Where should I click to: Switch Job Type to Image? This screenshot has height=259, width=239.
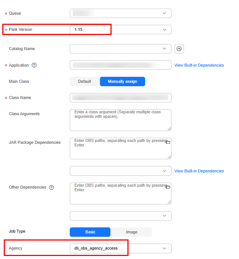click(x=132, y=232)
